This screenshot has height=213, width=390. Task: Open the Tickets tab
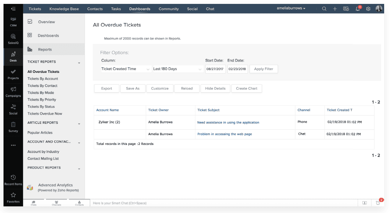35,9
